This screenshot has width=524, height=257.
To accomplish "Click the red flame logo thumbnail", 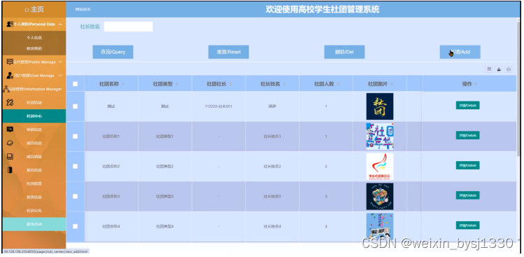I will pos(380,166).
